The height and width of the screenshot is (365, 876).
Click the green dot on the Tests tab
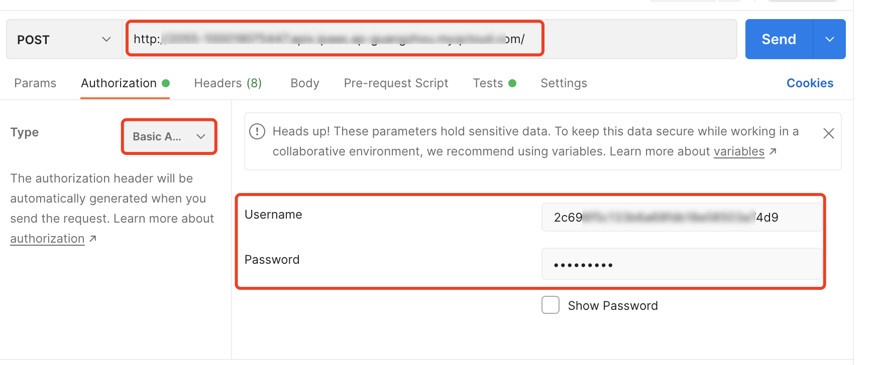coord(512,83)
